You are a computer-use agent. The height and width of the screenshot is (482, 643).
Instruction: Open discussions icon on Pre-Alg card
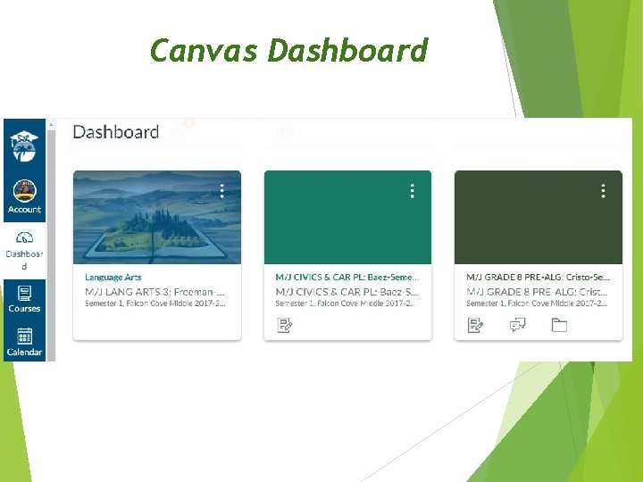coord(518,325)
